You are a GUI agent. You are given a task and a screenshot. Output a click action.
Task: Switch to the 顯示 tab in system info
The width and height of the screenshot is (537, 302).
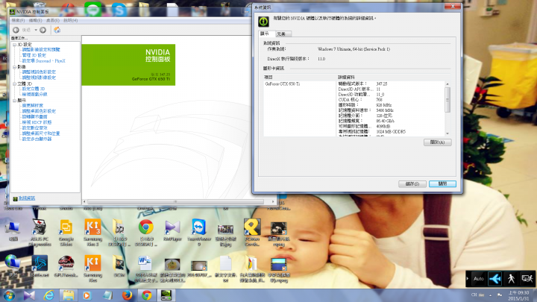click(267, 34)
